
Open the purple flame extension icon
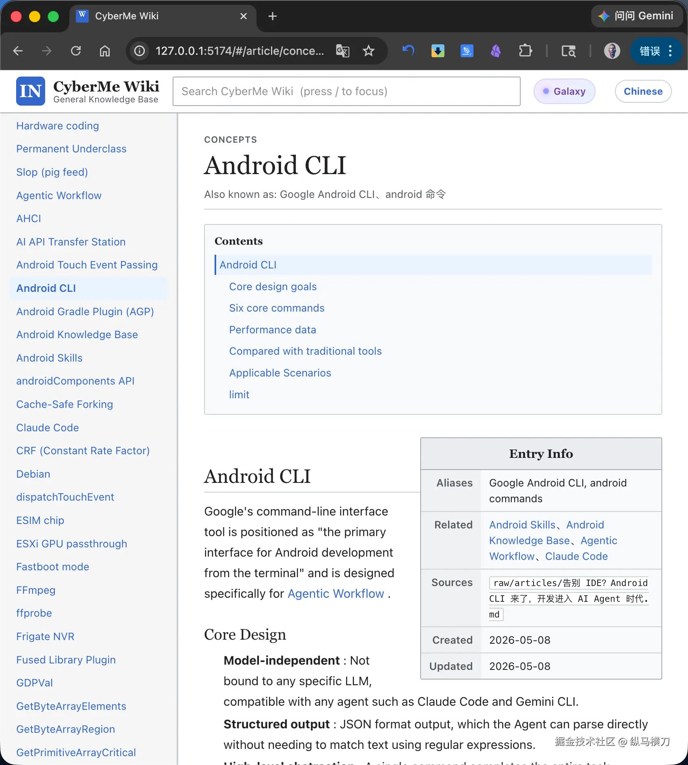tap(496, 51)
